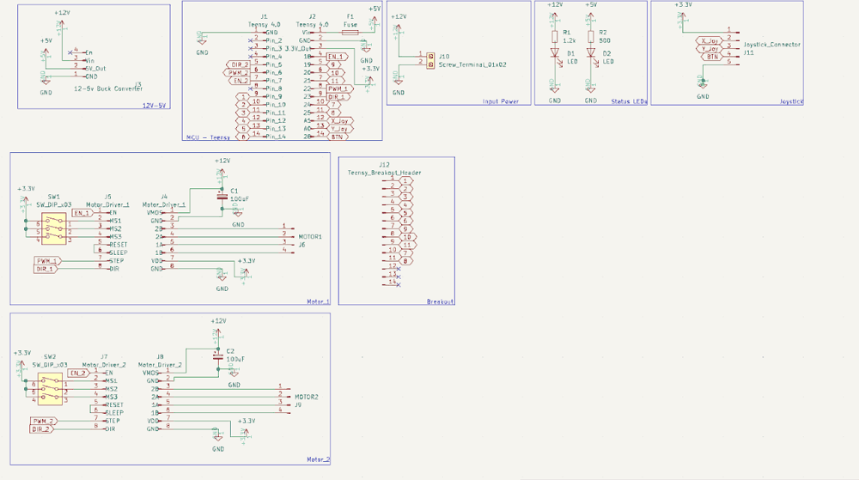Select the PWM_2 label in Motor_2 block
The width and height of the screenshot is (859, 480).
coord(43,421)
